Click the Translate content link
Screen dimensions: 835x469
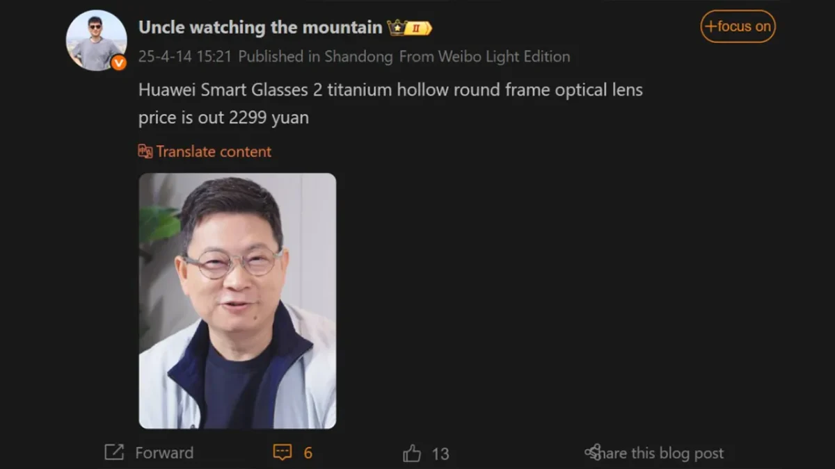pyautogui.click(x=214, y=151)
